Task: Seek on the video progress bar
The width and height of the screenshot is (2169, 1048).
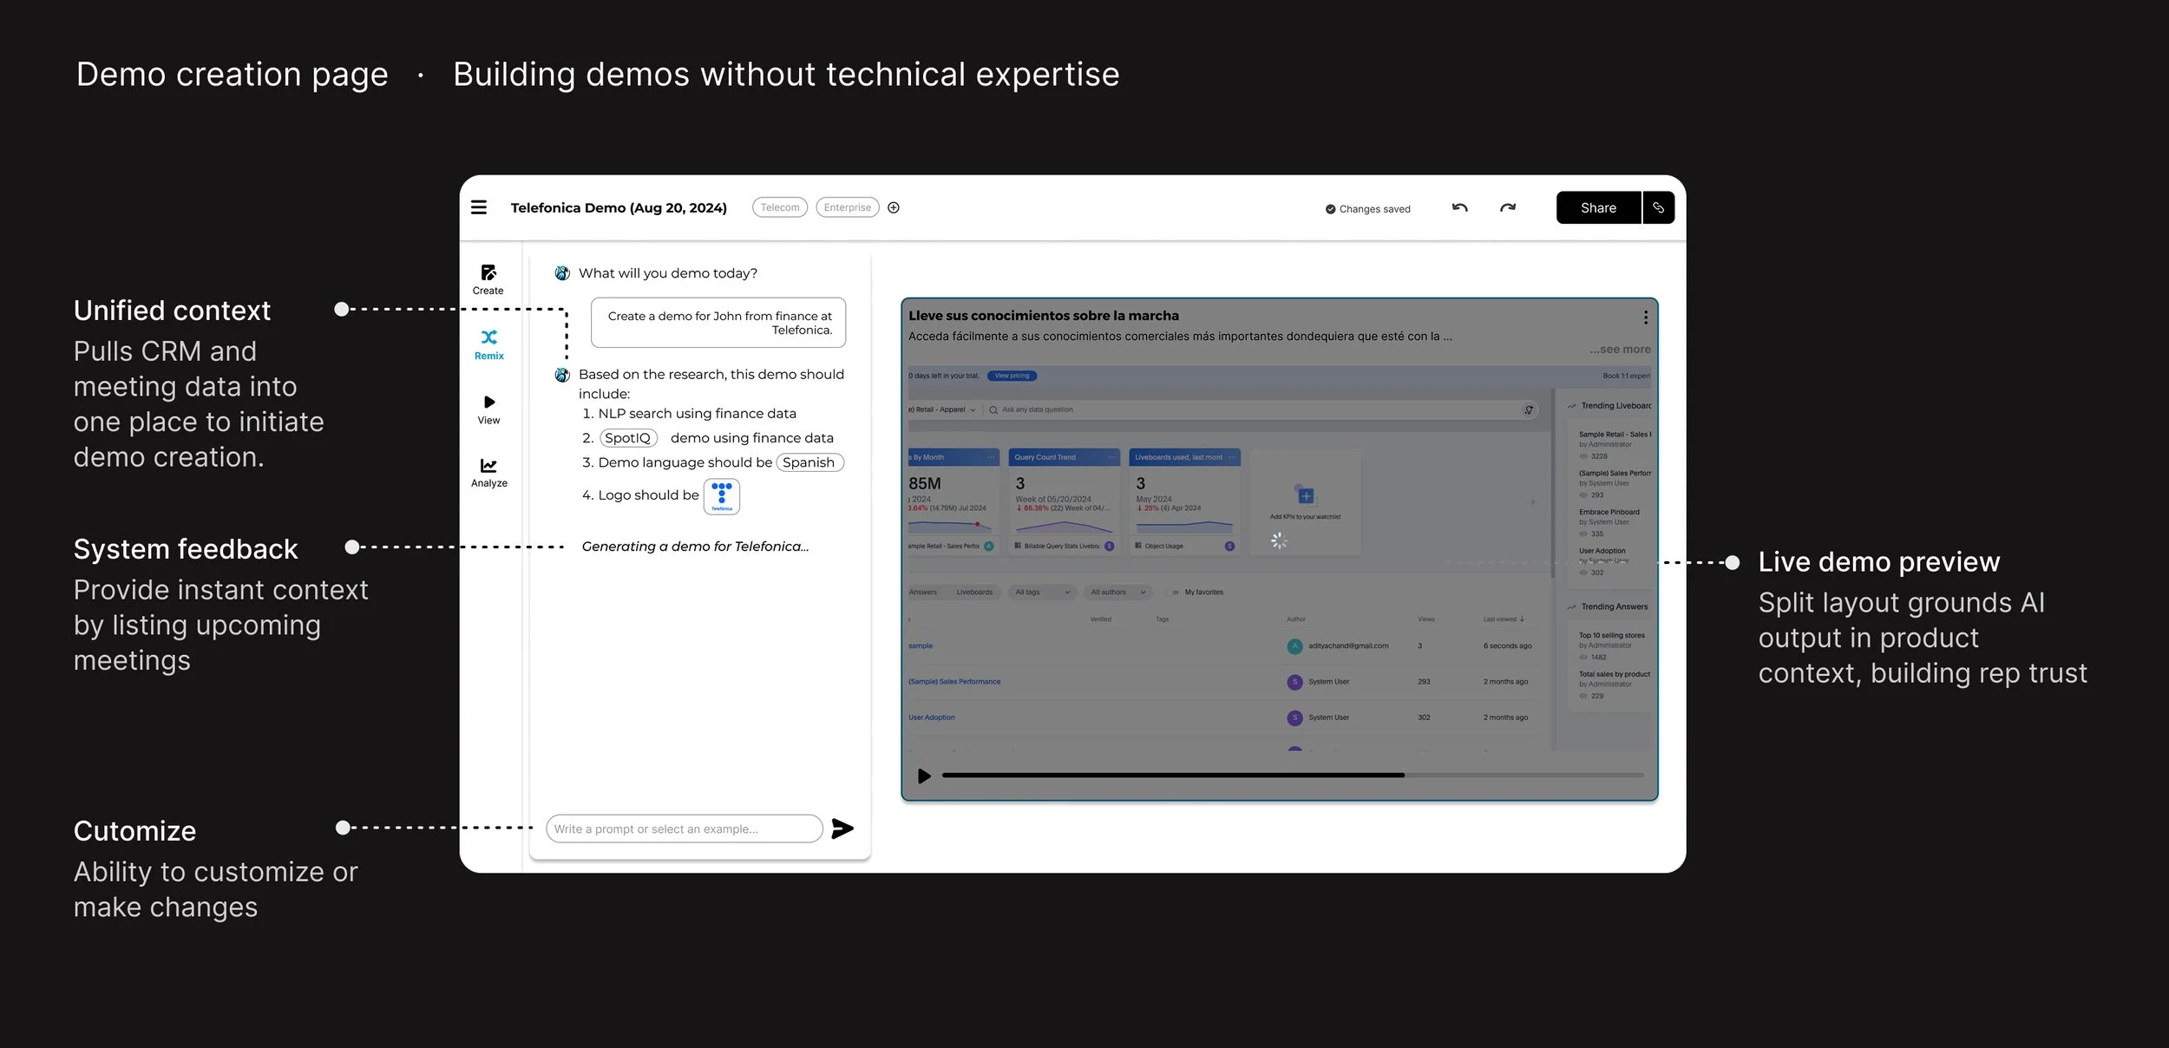Action: 1293,776
